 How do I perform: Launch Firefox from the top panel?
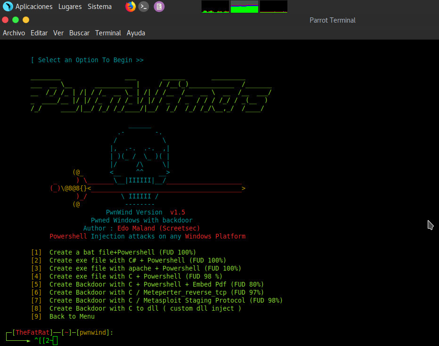click(x=130, y=7)
